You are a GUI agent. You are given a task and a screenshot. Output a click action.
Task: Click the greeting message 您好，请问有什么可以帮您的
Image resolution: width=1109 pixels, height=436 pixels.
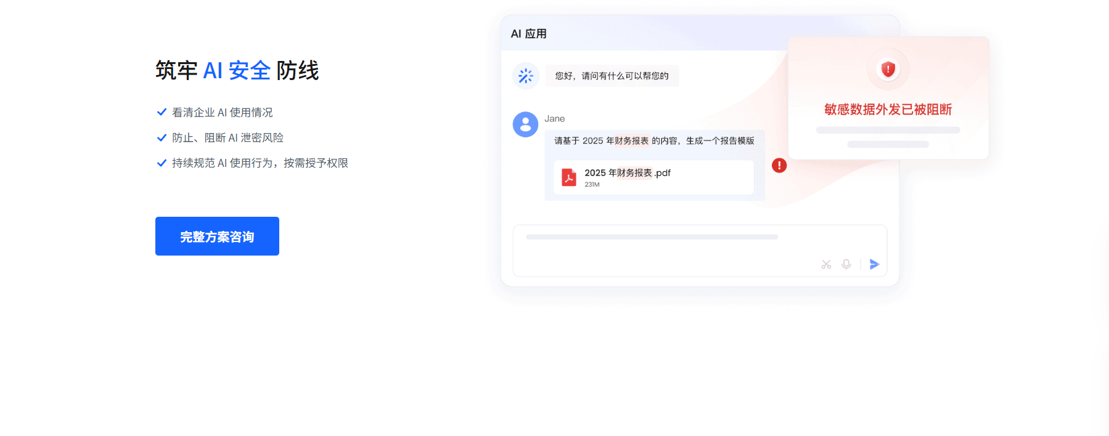[612, 76]
